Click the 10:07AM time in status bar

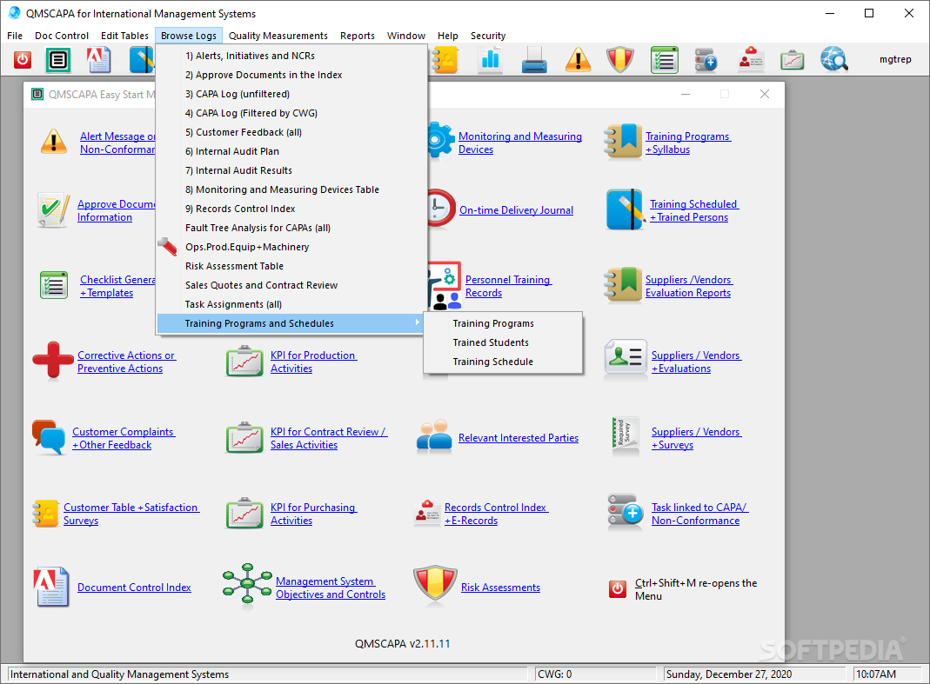875,674
